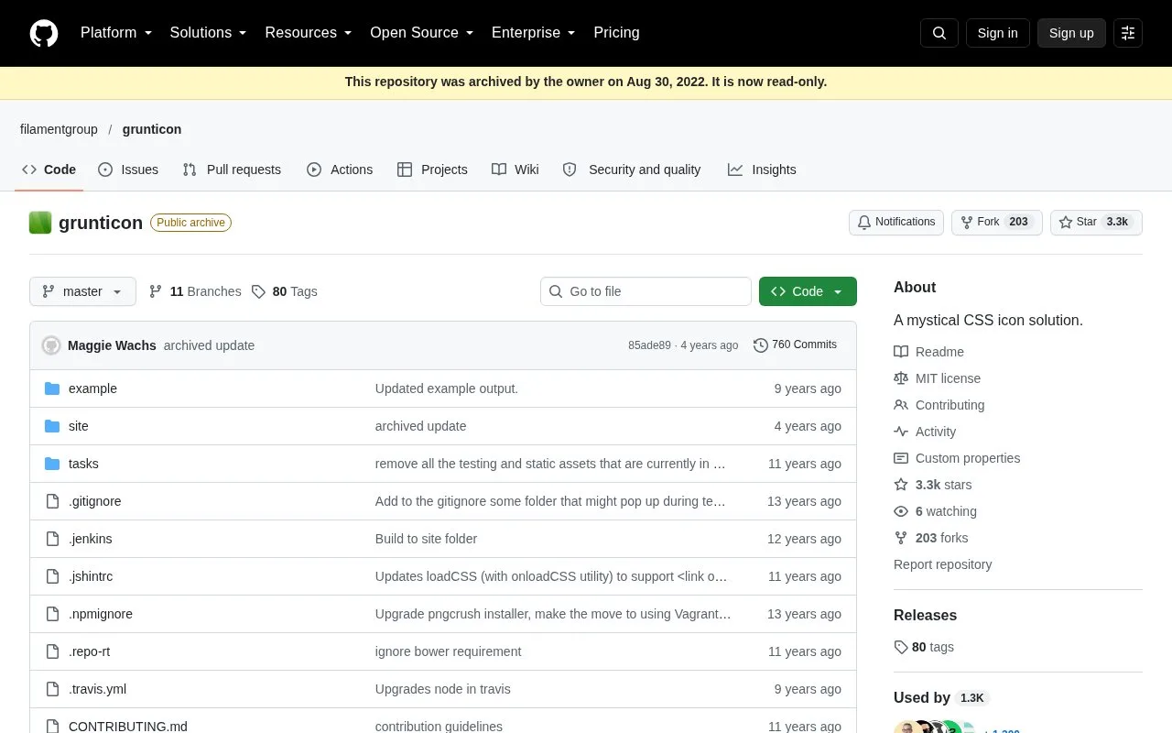Click Maggie Wachs's commit avatar
Viewport: 1172px width, 733px height.
pos(51,345)
